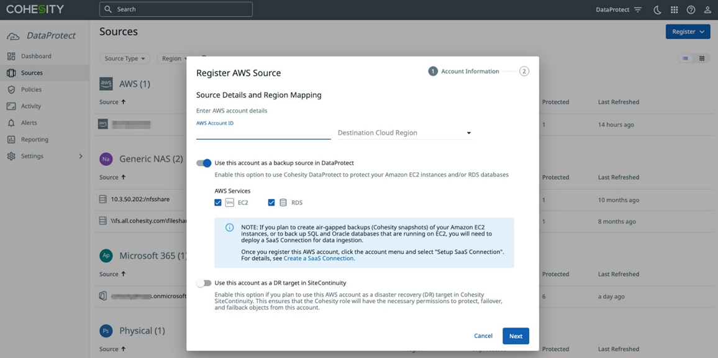Open the user profile icon
Screen dimensions: 718x358
(707, 9)
